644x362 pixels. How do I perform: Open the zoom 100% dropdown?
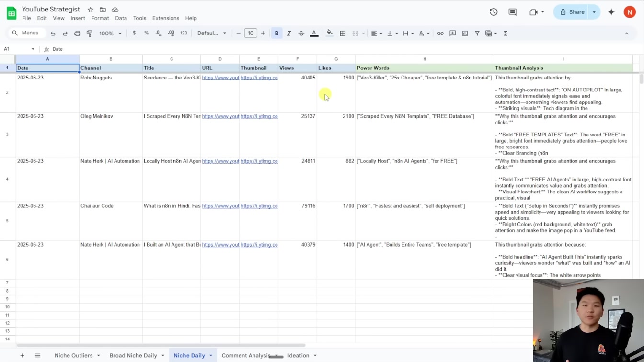(110, 34)
